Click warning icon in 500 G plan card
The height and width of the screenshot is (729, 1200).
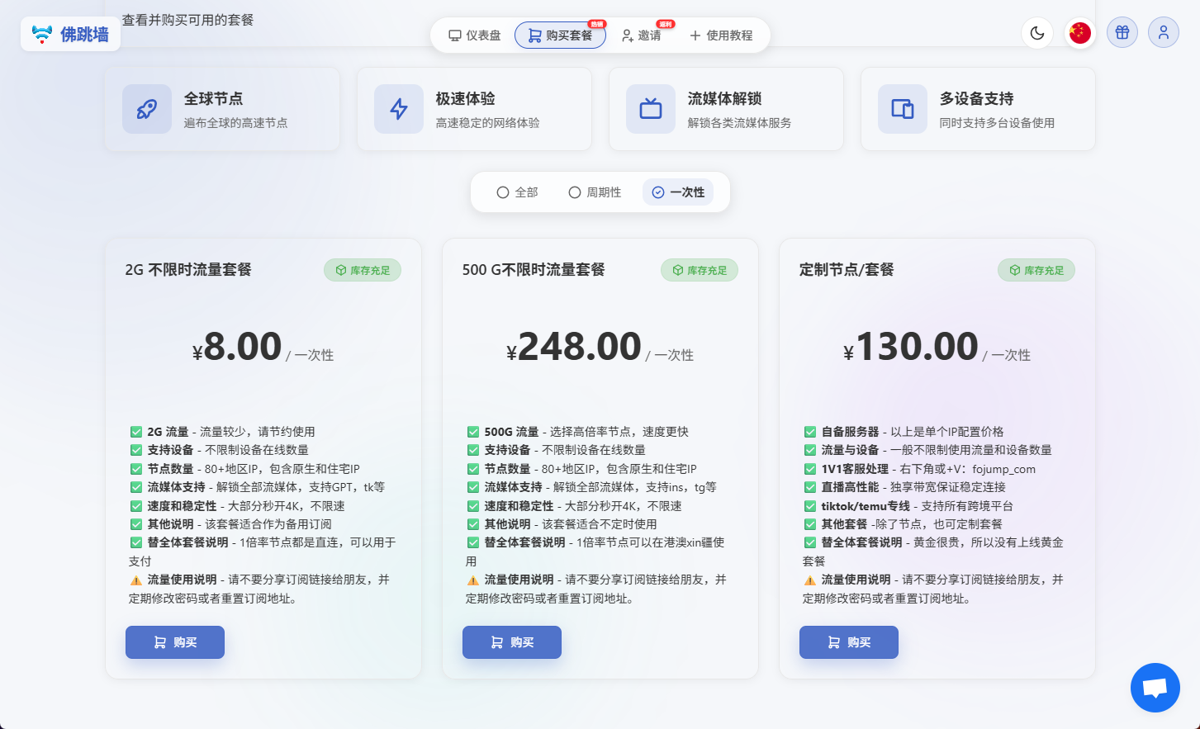(473, 580)
